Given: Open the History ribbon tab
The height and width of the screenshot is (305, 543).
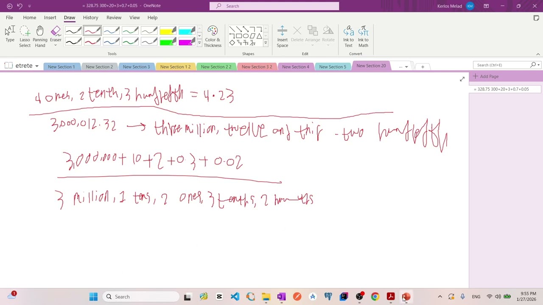Looking at the screenshot, I should click(x=90, y=18).
